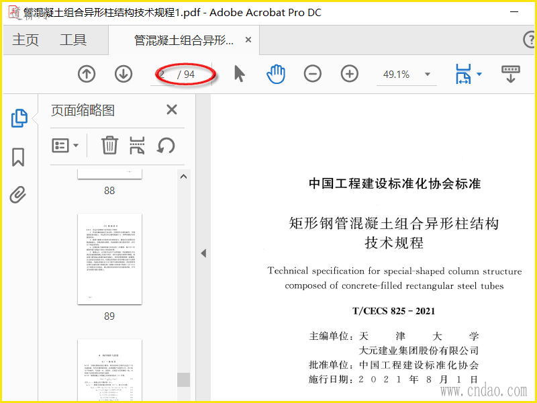537x403 pixels.
Task: Click the scrolling mode toolbar icon
Action: pos(511,74)
